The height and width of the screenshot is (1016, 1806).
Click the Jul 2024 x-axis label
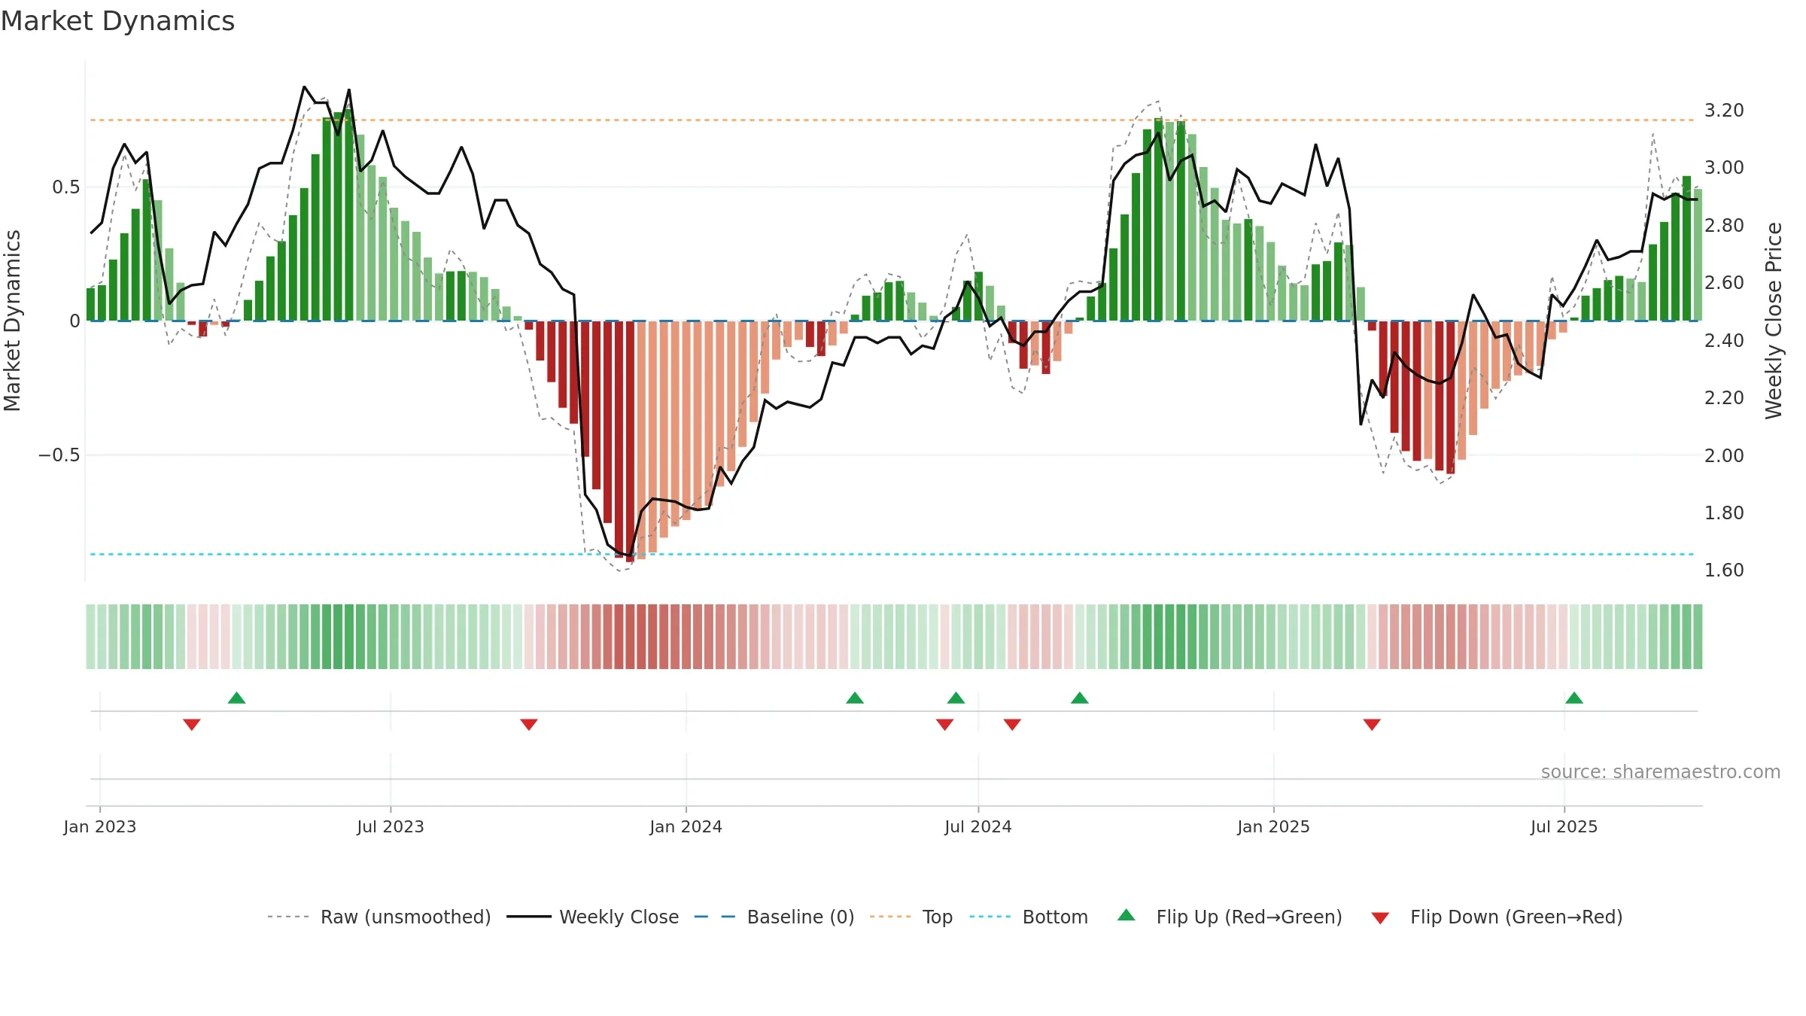(x=978, y=826)
